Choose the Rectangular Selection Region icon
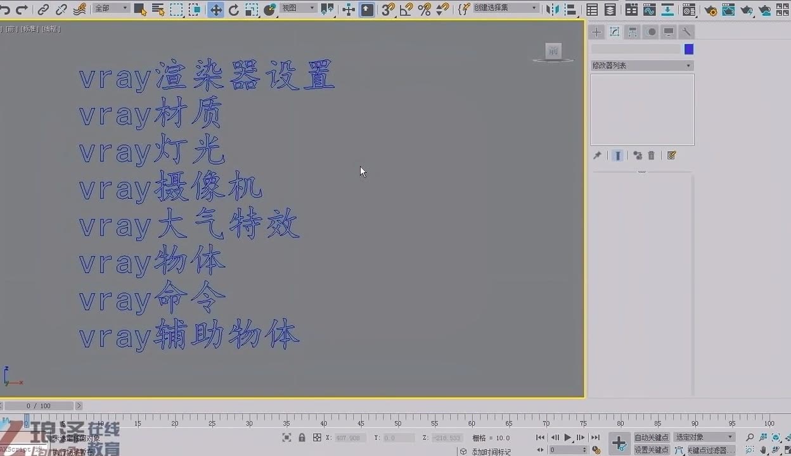This screenshot has width=791, height=456. [176, 9]
